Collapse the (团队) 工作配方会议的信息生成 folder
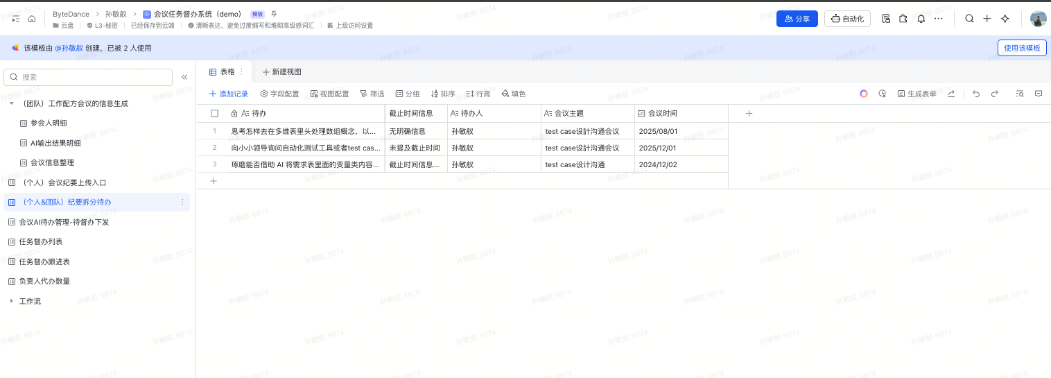1051x378 pixels. [11, 103]
